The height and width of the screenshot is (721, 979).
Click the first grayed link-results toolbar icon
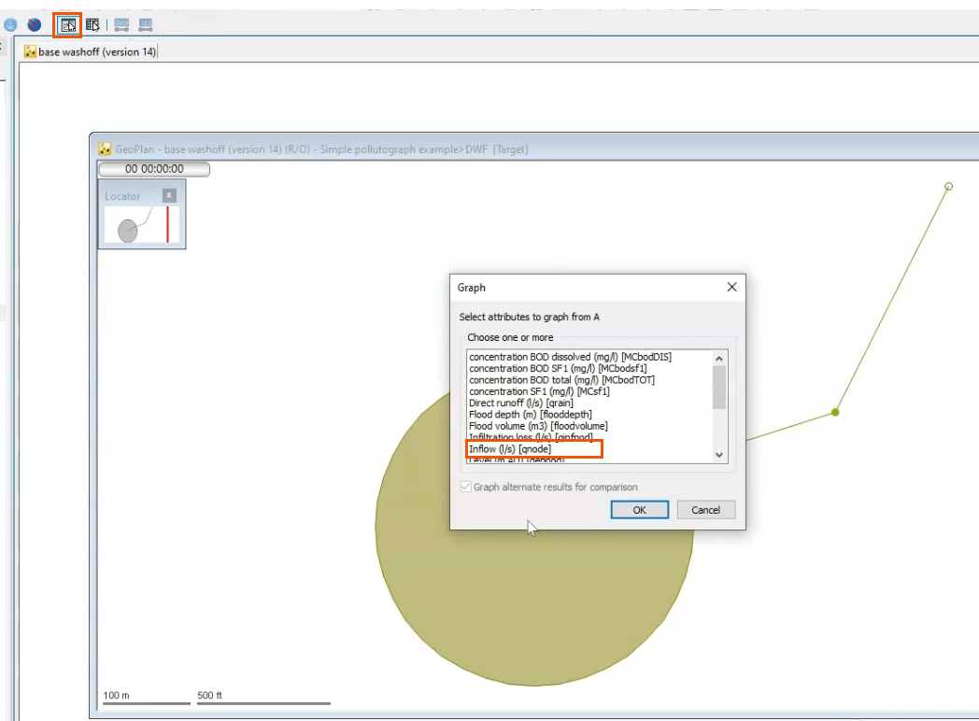pyautogui.click(x=121, y=24)
